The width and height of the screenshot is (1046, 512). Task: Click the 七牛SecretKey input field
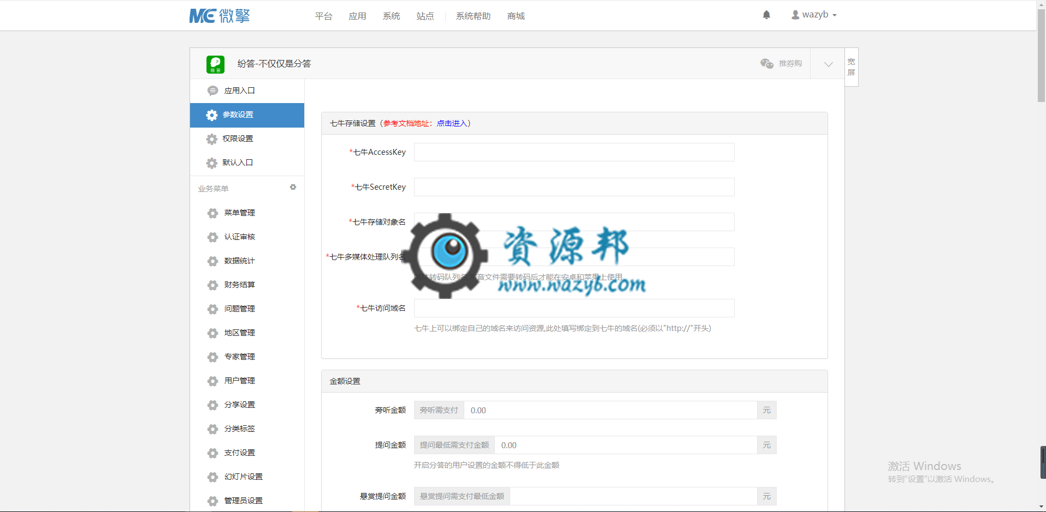pyautogui.click(x=574, y=187)
